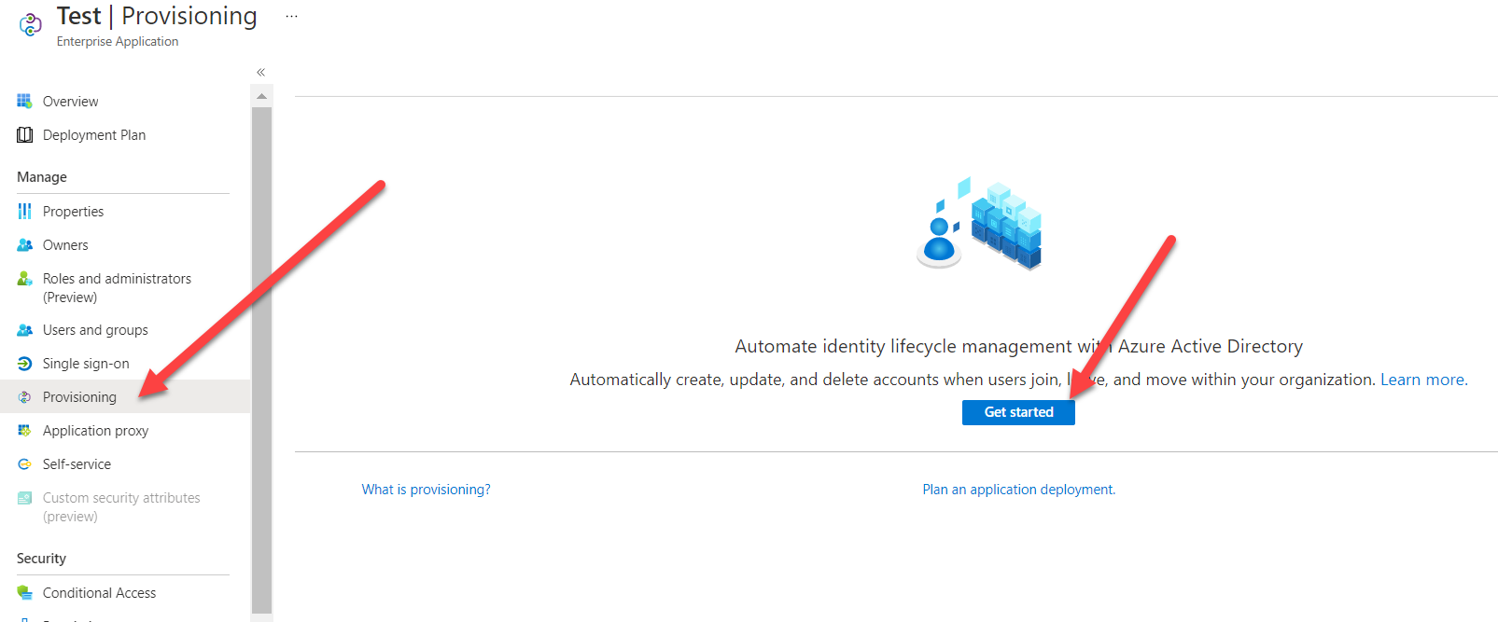Click the Enterprise Application subtitle text

tap(118, 41)
